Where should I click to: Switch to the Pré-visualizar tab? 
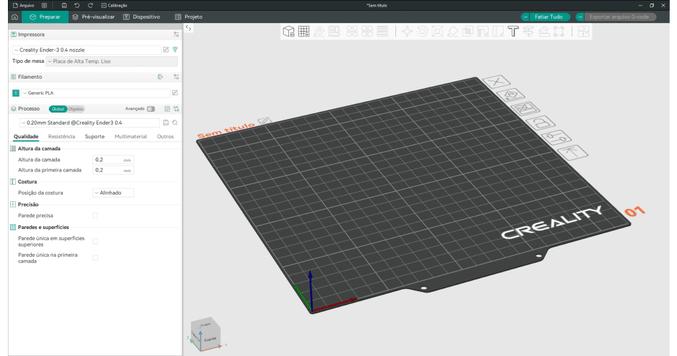click(x=93, y=17)
